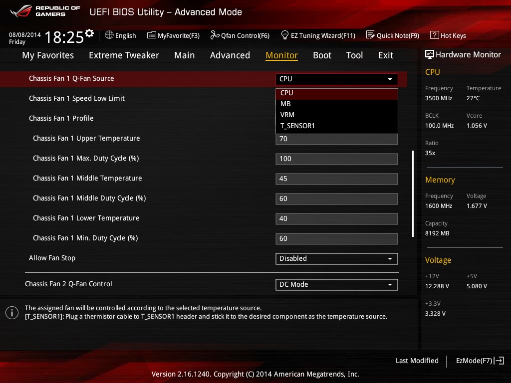This screenshot has width=511, height=383.
Task: Click the MyFavorite list icon
Action: pos(152,35)
